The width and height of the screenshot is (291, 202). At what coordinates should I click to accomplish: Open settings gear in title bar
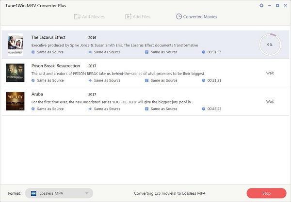pyautogui.click(x=261, y=5)
